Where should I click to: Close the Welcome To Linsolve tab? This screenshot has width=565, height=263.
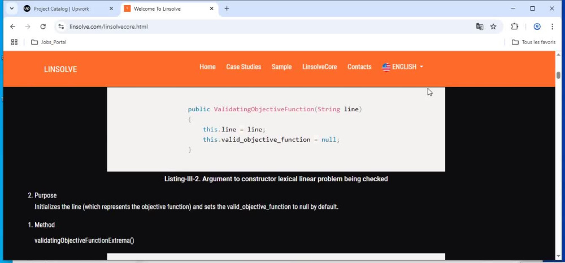click(211, 8)
